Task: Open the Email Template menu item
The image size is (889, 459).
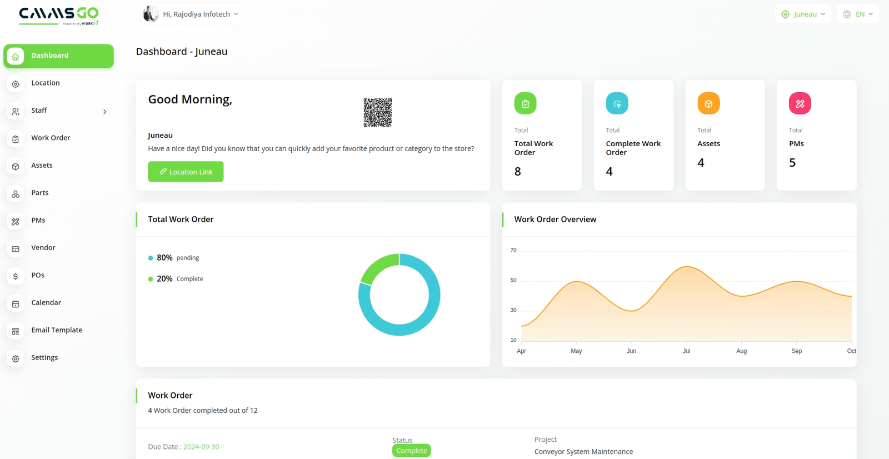Action: tap(57, 330)
